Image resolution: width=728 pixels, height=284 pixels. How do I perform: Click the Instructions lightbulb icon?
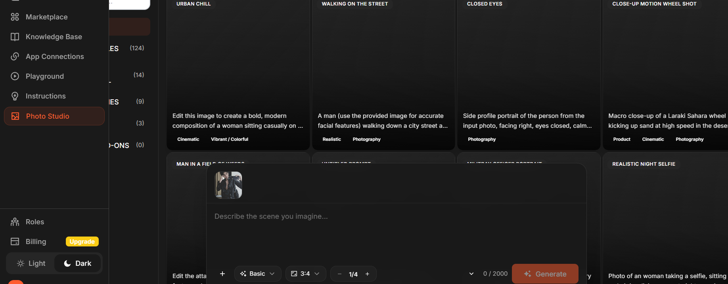pos(15,96)
